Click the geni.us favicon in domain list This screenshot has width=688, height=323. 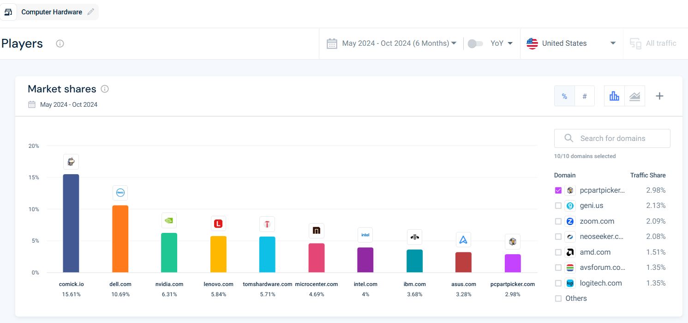point(570,206)
